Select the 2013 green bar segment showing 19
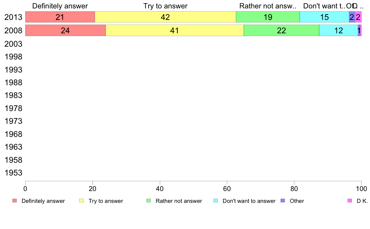 (268, 17)
